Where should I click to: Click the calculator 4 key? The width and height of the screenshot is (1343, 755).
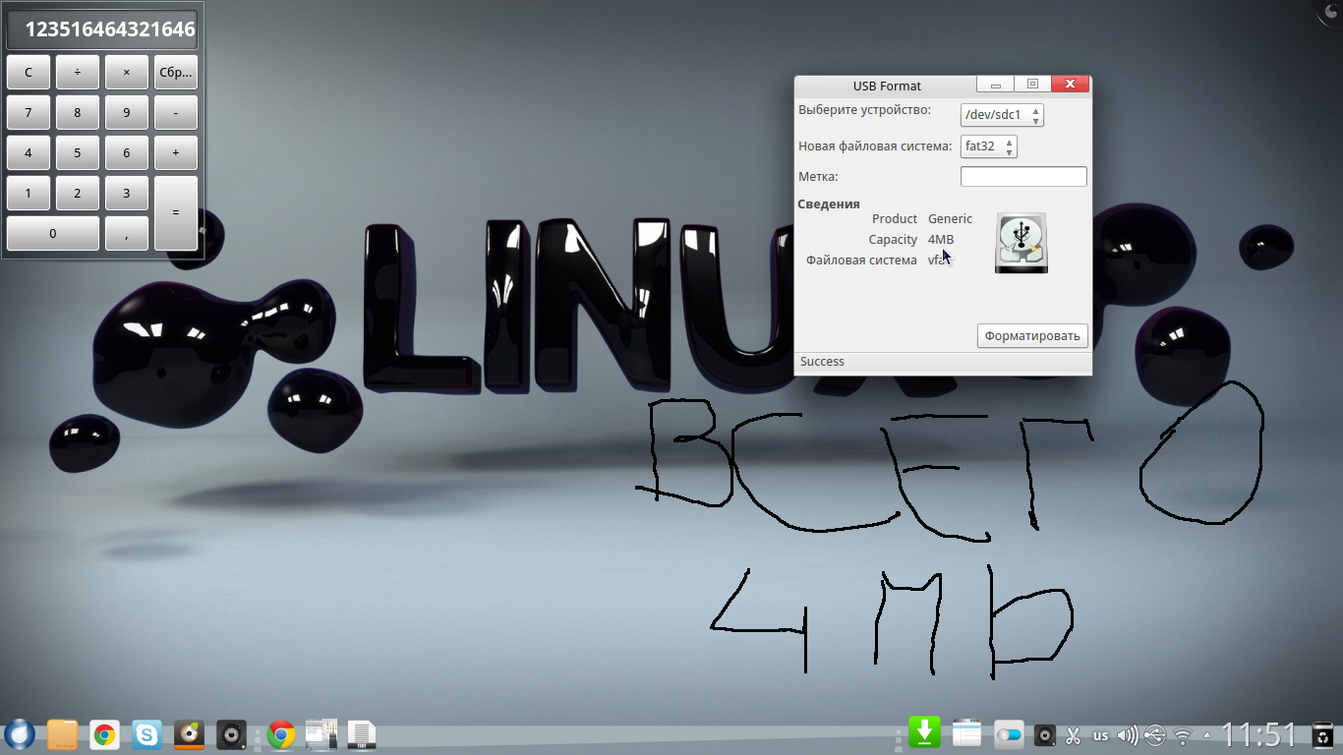[x=29, y=152]
